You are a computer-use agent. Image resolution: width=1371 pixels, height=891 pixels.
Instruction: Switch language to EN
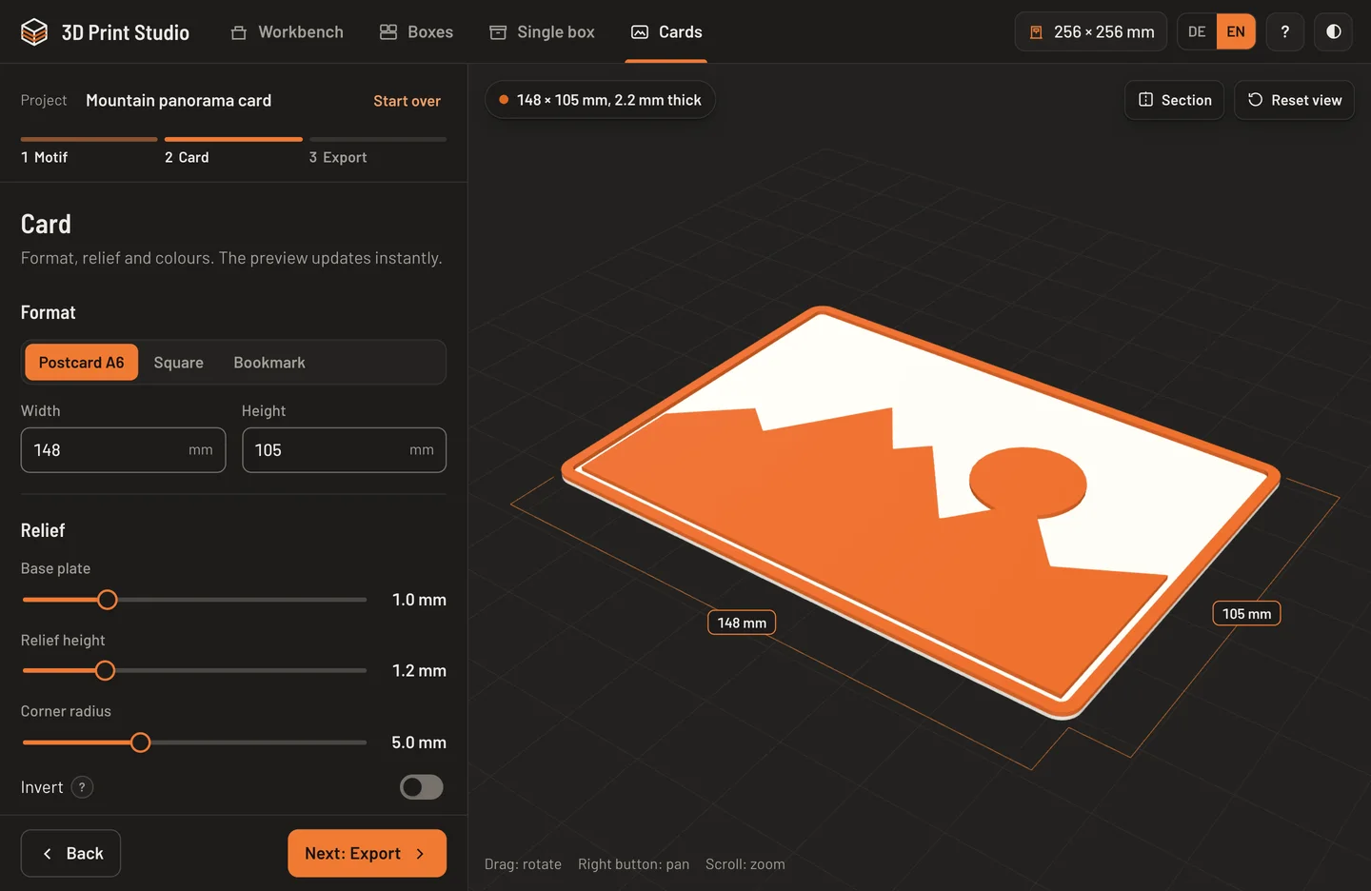[x=1236, y=32]
